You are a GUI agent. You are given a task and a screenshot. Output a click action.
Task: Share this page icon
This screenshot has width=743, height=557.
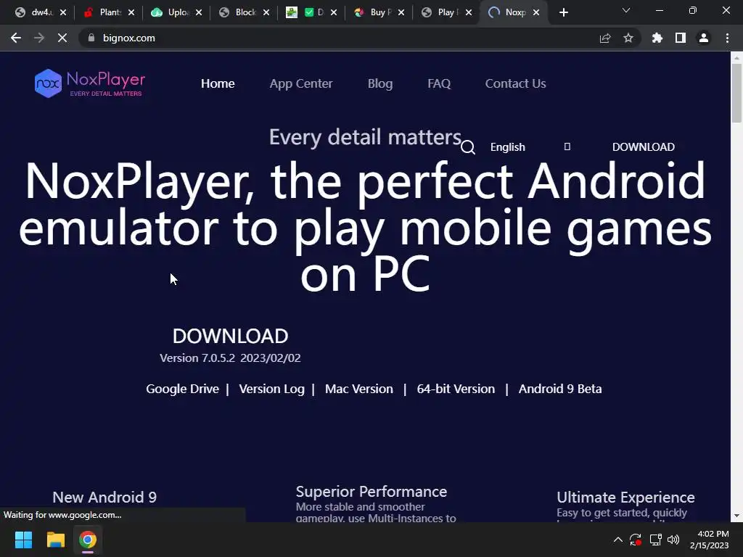pos(605,38)
